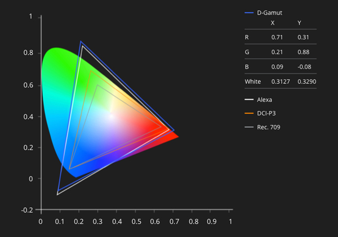Select the D-Gamut legend label

click(x=269, y=12)
